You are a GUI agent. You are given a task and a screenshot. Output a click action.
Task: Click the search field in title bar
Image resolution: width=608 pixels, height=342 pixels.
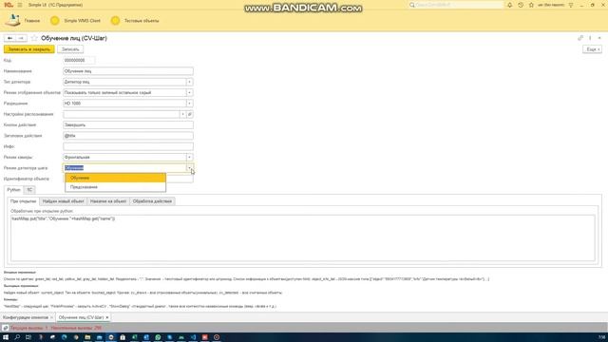coord(456,5)
